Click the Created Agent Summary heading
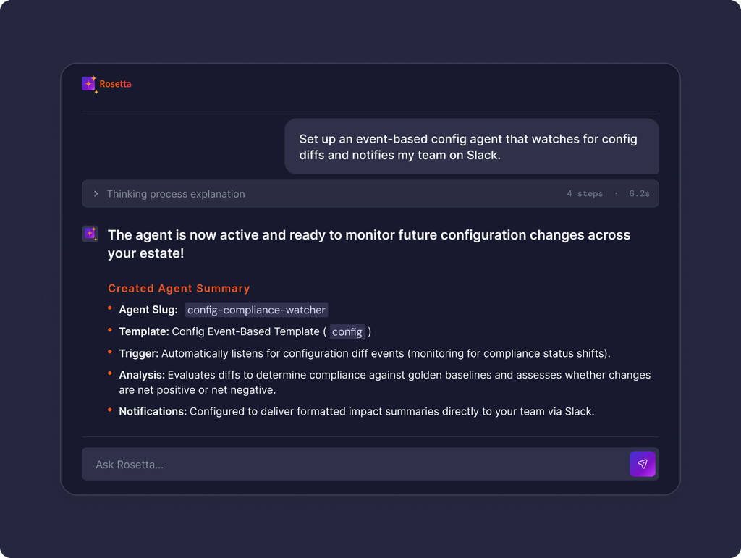 [179, 288]
